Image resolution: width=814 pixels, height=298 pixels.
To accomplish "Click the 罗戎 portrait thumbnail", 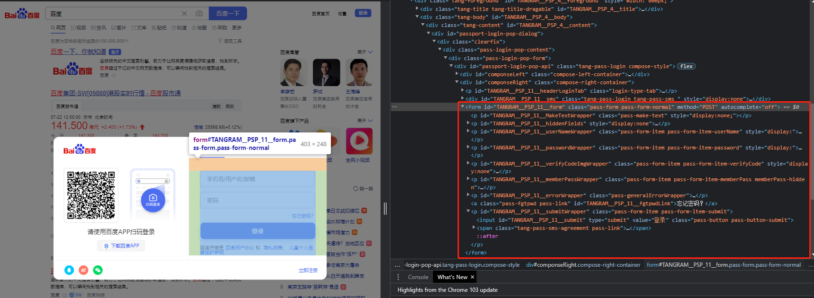I will [326, 72].
